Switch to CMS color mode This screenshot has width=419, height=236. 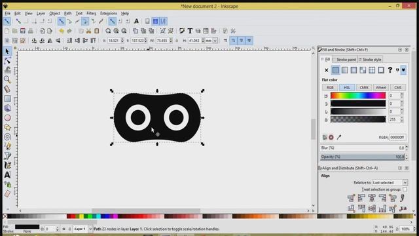coord(397,87)
